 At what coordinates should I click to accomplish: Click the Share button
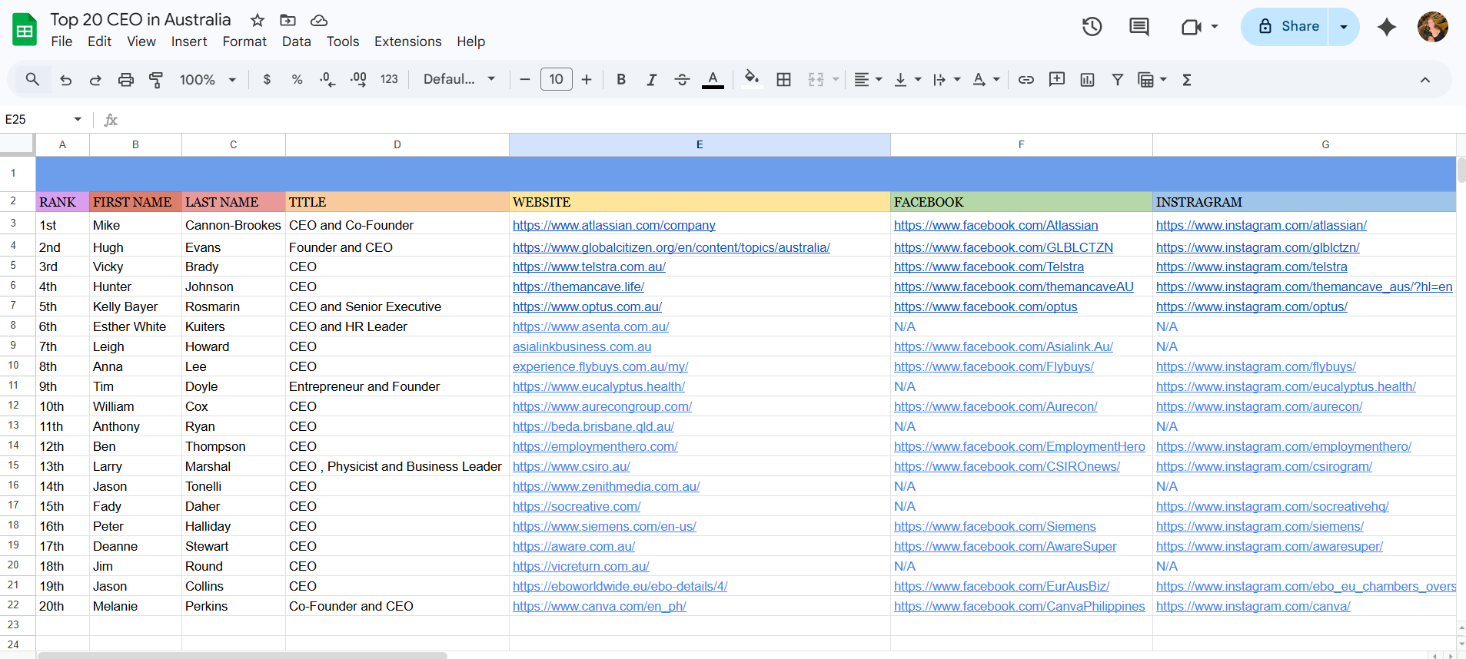1286,27
